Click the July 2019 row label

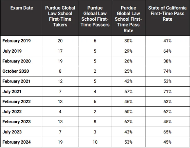tap(12, 51)
